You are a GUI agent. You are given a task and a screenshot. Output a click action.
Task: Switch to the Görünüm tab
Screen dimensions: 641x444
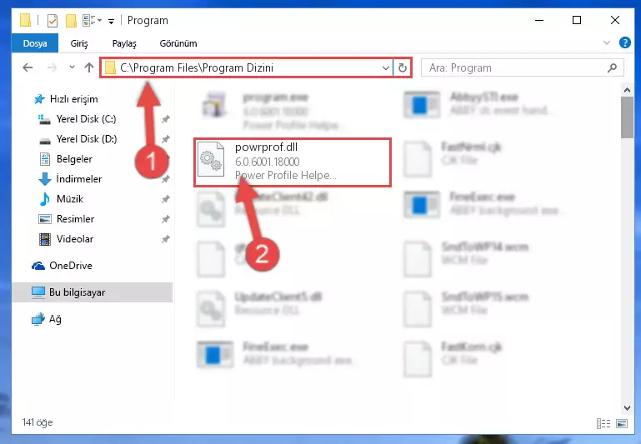coord(178,43)
